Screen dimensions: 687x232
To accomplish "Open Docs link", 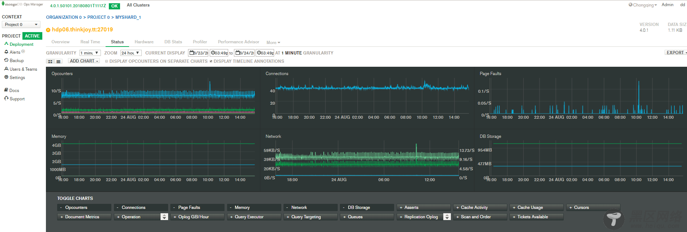I will coord(14,91).
